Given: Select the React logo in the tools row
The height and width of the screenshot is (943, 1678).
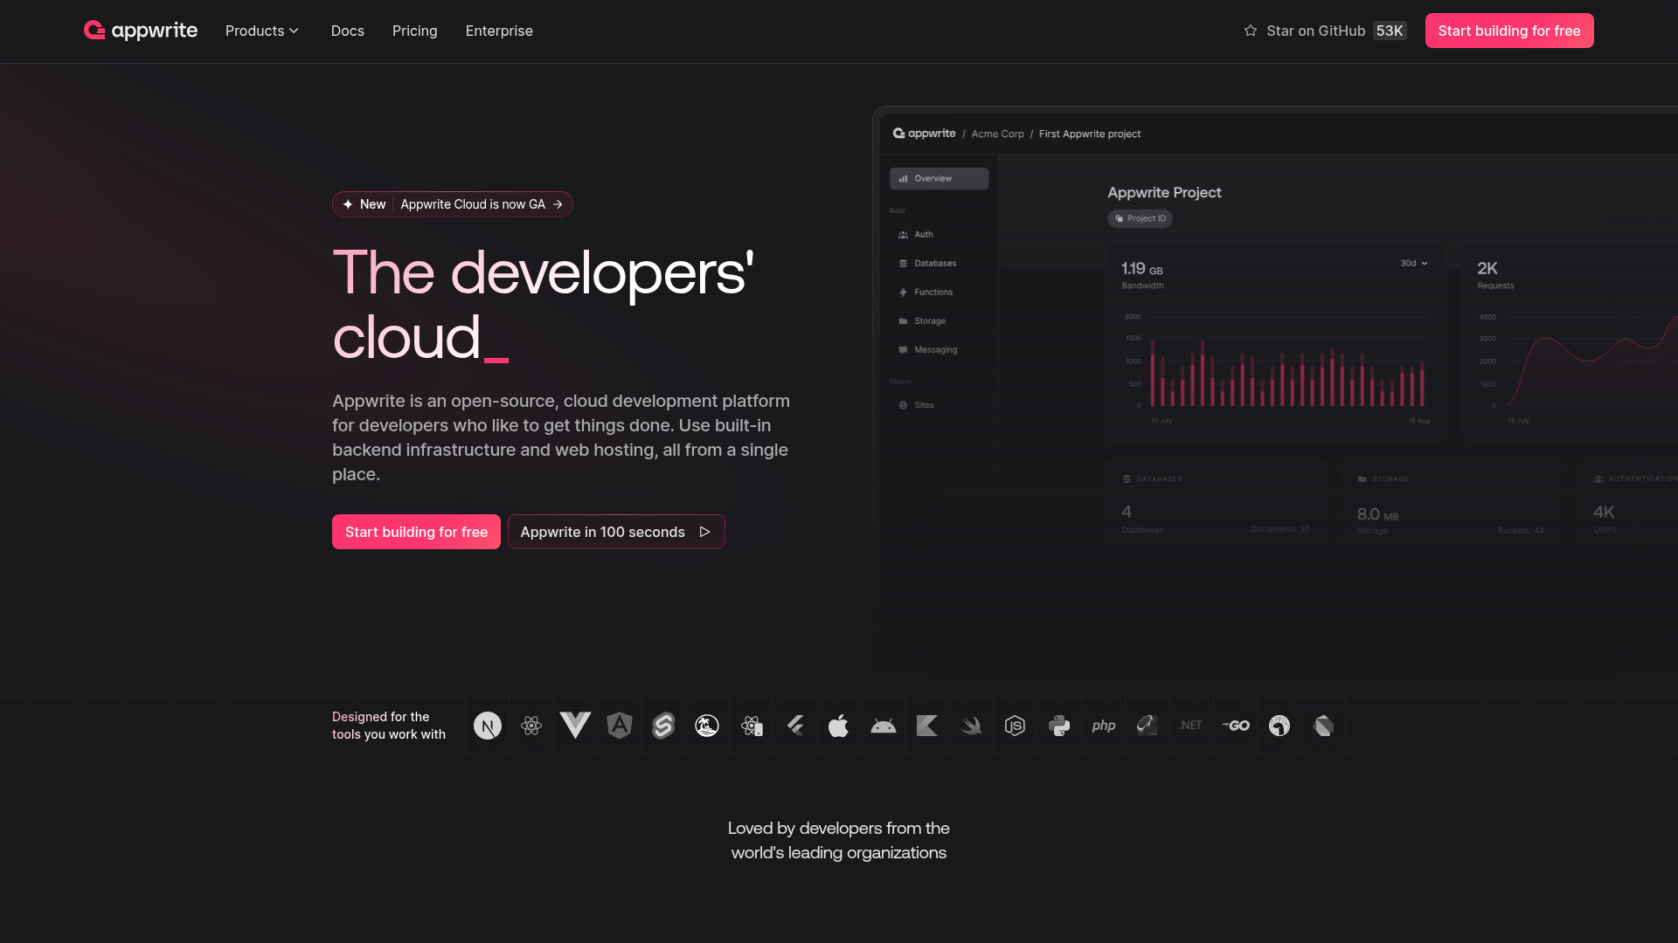Looking at the screenshot, I should coord(530,726).
